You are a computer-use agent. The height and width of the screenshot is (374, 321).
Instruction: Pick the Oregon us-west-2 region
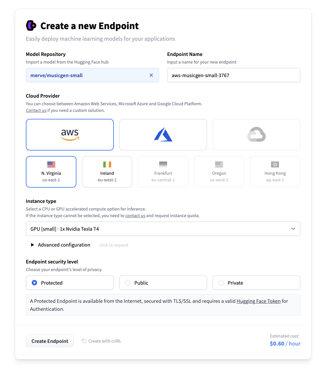point(219,172)
